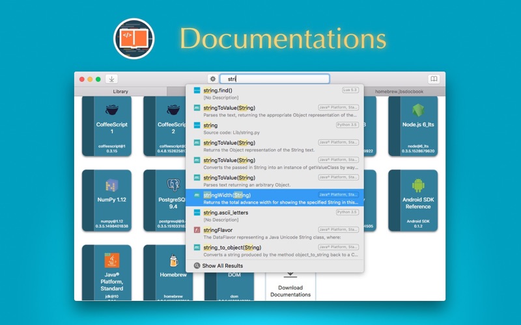Click the download arrow toolbar button
Viewport: 521px width, 325px height.
[111, 79]
